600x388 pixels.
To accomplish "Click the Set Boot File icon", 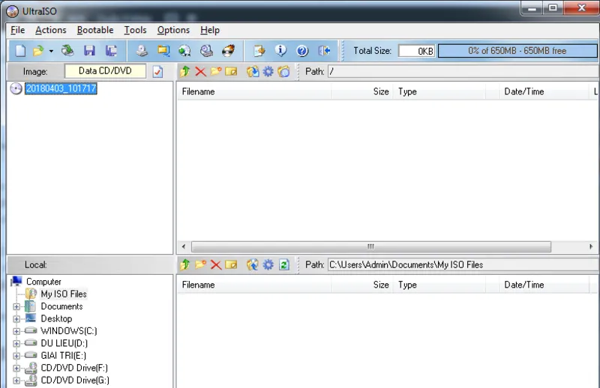I will [283, 71].
